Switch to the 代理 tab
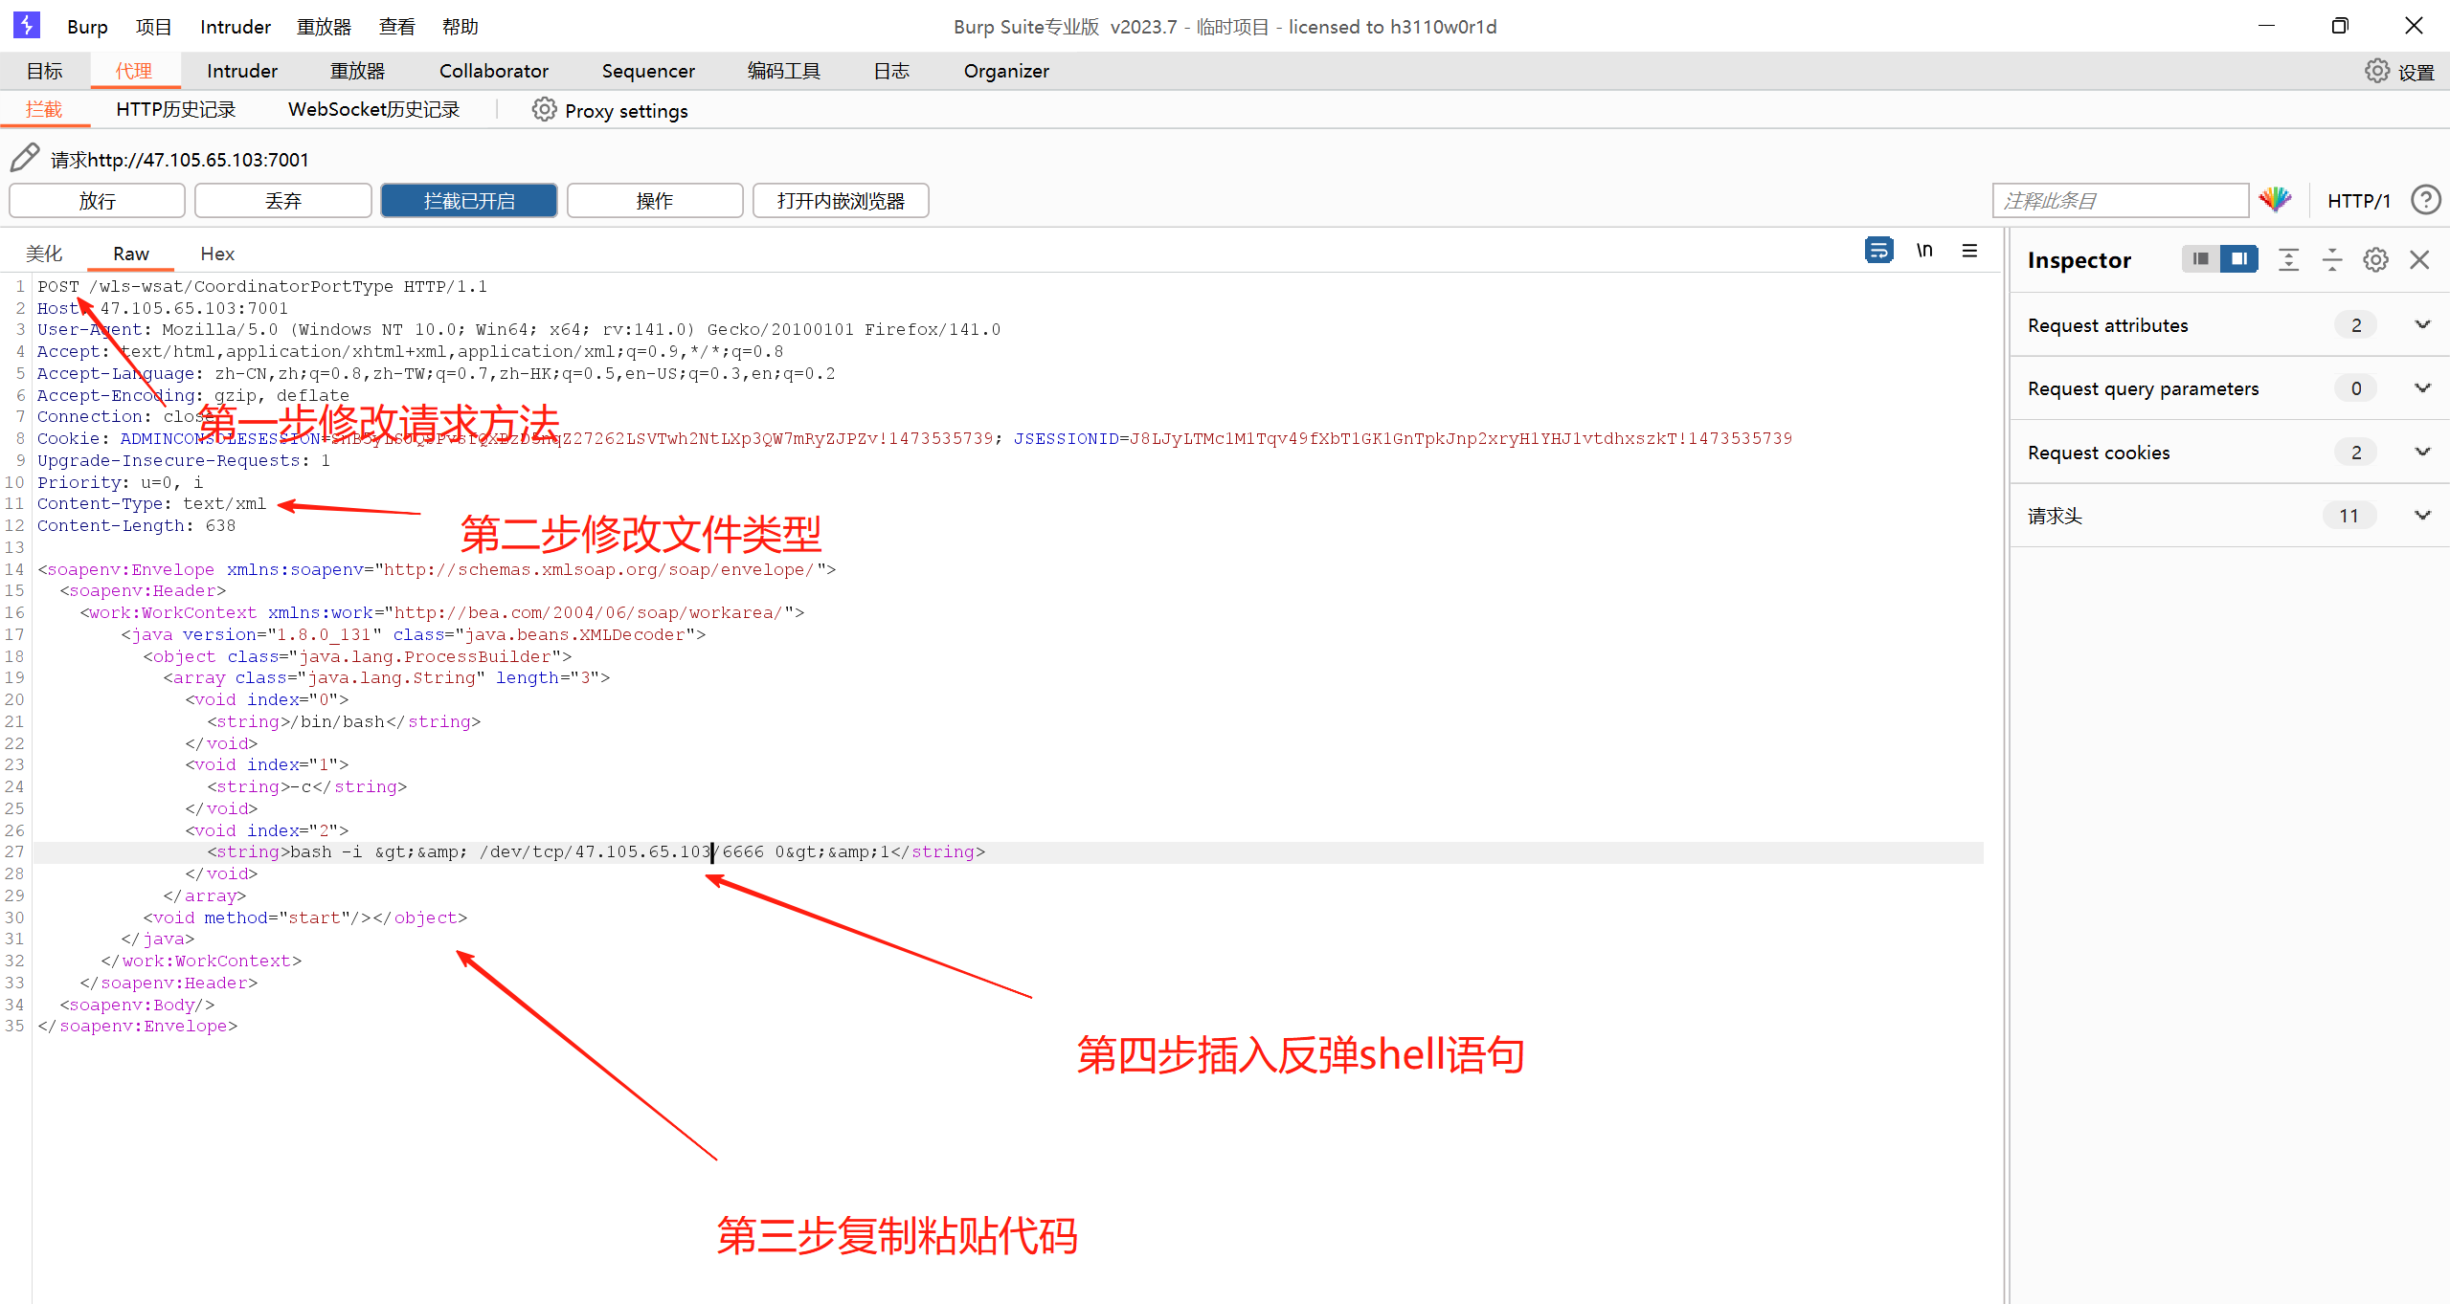This screenshot has width=2450, height=1304. 134,71
